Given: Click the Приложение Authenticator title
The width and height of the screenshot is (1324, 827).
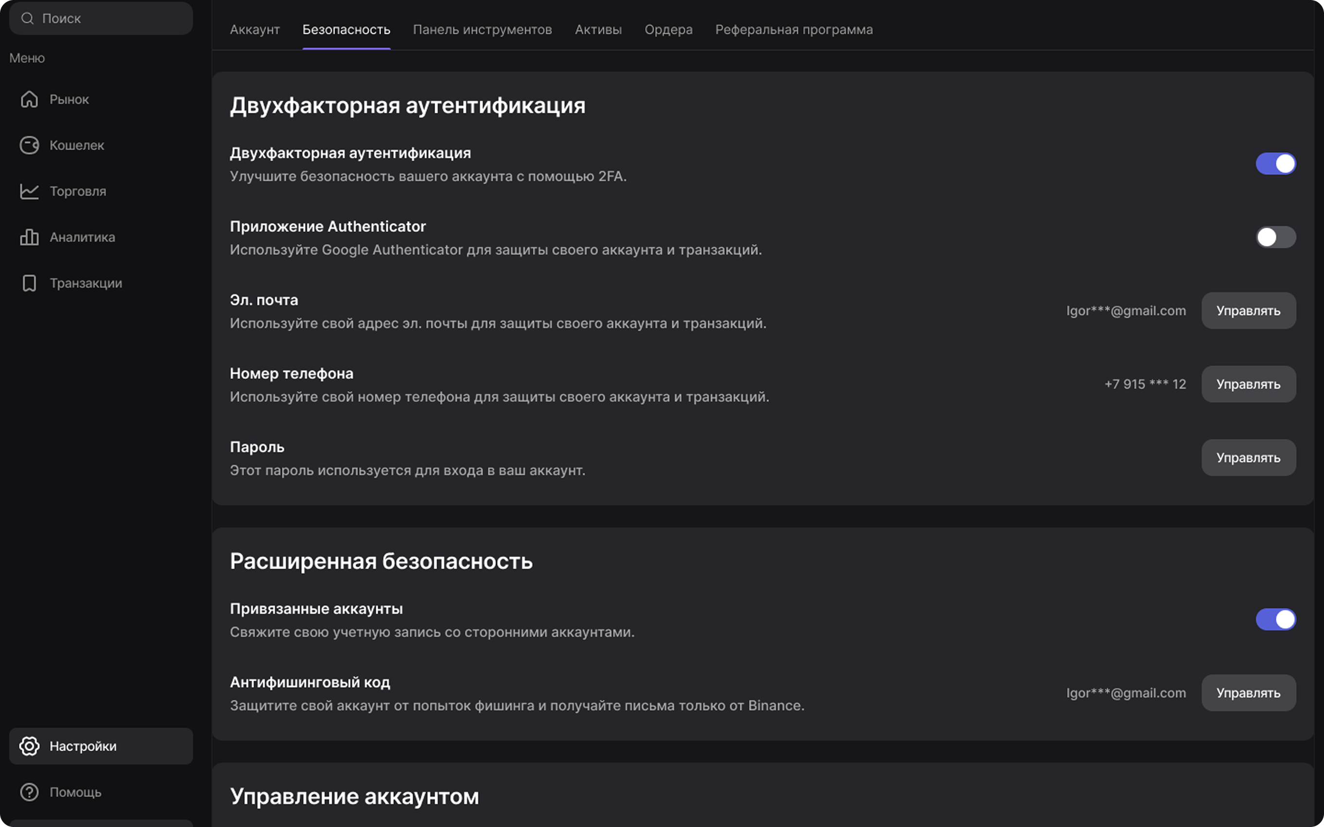Looking at the screenshot, I should click(328, 226).
